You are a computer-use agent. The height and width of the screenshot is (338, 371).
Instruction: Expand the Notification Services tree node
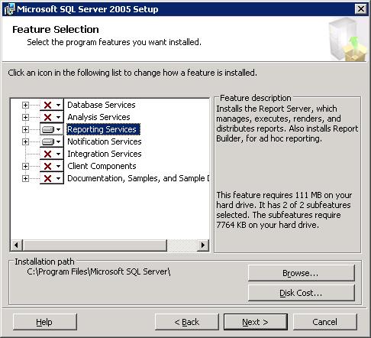click(25, 141)
